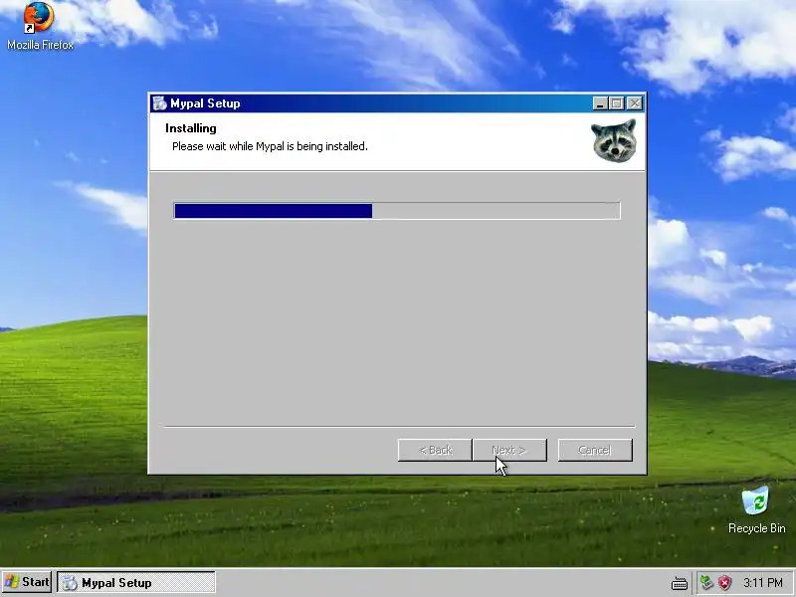The height and width of the screenshot is (597, 796).
Task: Click the 'Mypal Setup' window title text
Action: point(205,103)
